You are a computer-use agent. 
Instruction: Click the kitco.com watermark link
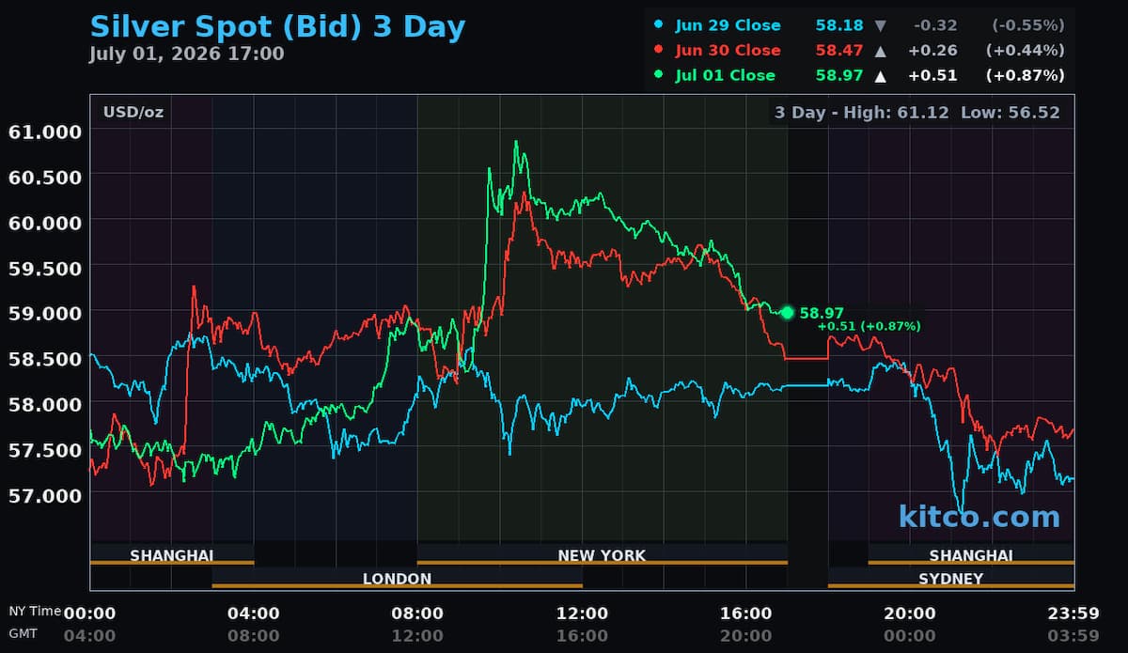pos(979,516)
